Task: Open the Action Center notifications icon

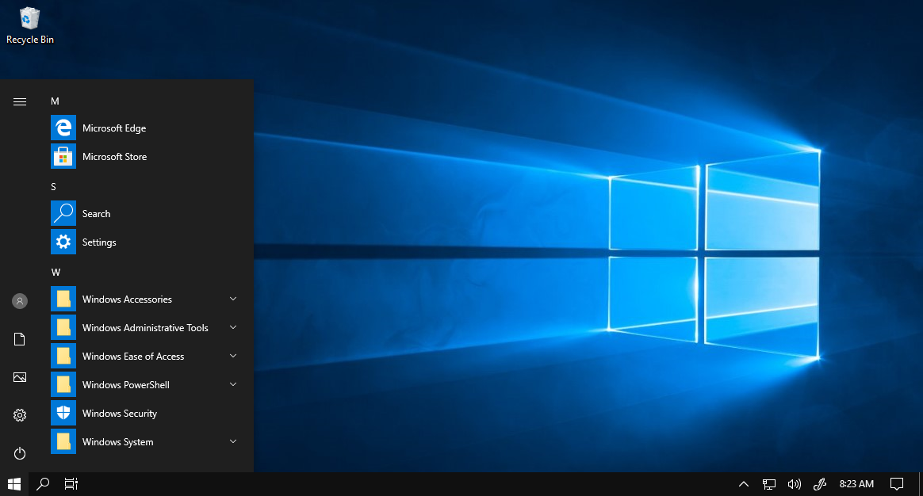Action: click(897, 483)
